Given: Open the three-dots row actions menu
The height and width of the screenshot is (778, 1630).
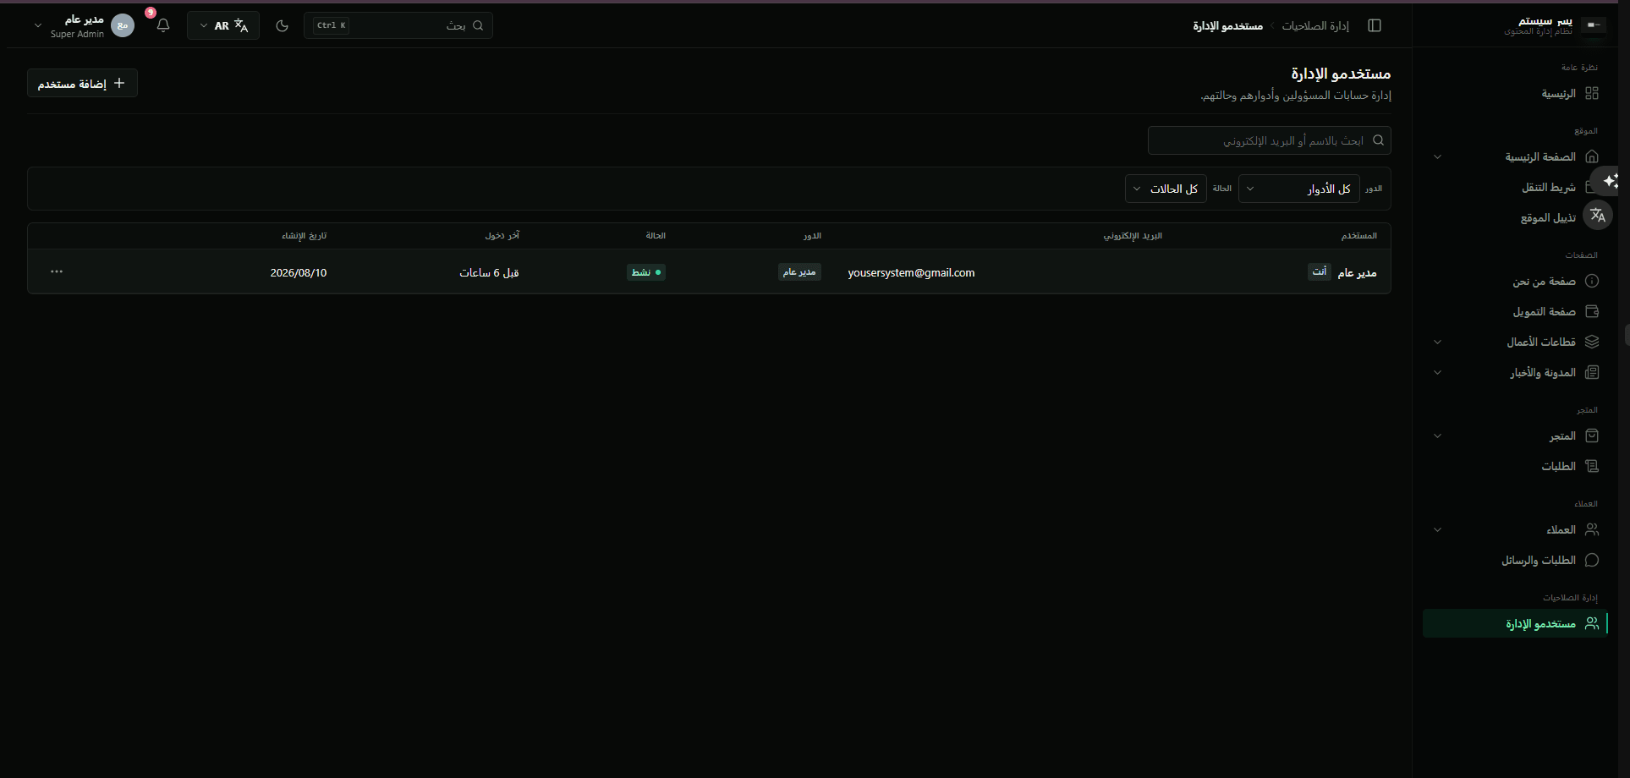Looking at the screenshot, I should pyautogui.click(x=57, y=271).
